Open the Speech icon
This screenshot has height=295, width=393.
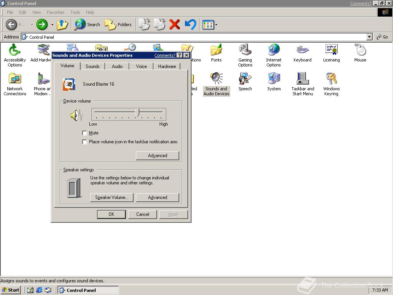(245, 81)
